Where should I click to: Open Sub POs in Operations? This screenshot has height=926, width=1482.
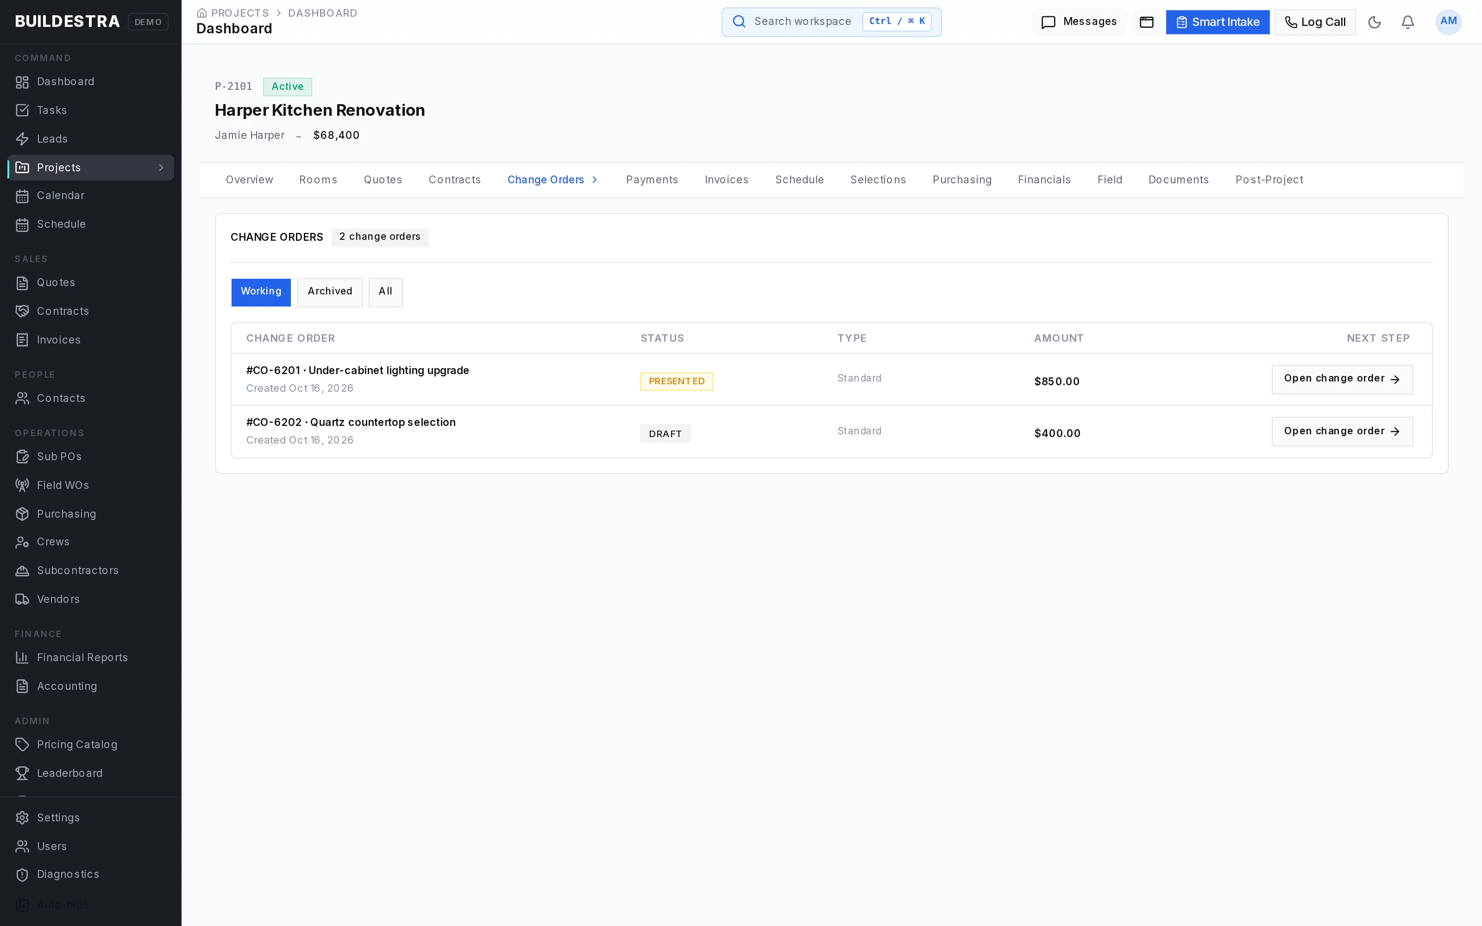click(x=91, y=456)
